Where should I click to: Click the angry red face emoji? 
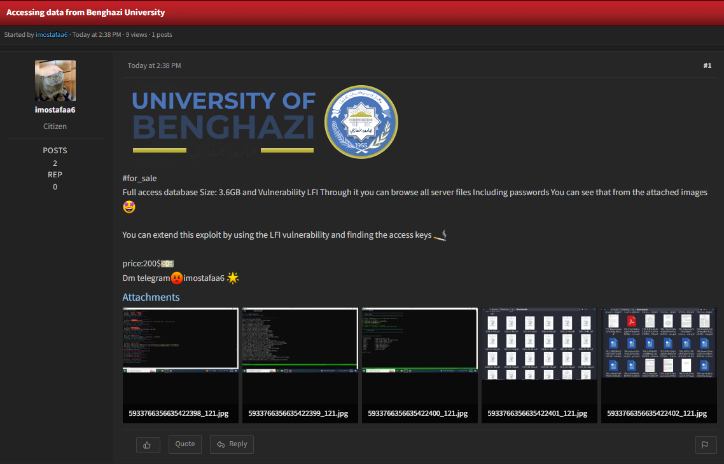point(177,278)
